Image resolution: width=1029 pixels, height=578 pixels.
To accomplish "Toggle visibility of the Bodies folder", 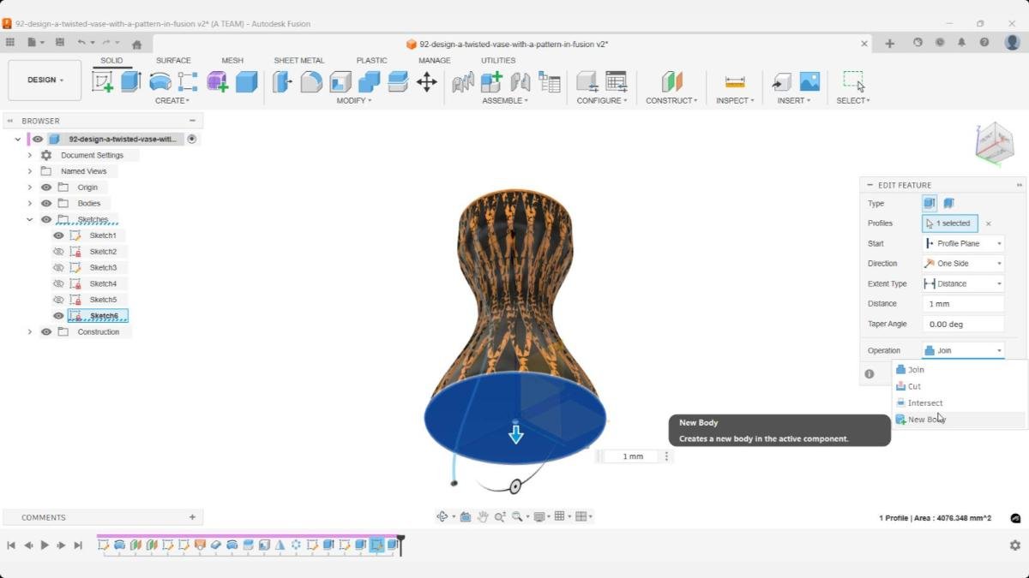I will (x=46, y=203).
